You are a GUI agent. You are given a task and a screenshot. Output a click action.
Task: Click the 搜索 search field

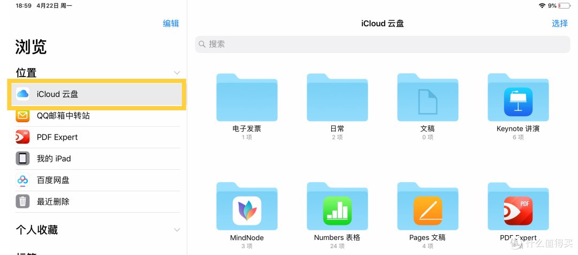pyautogui.click(x=383, y=44)
